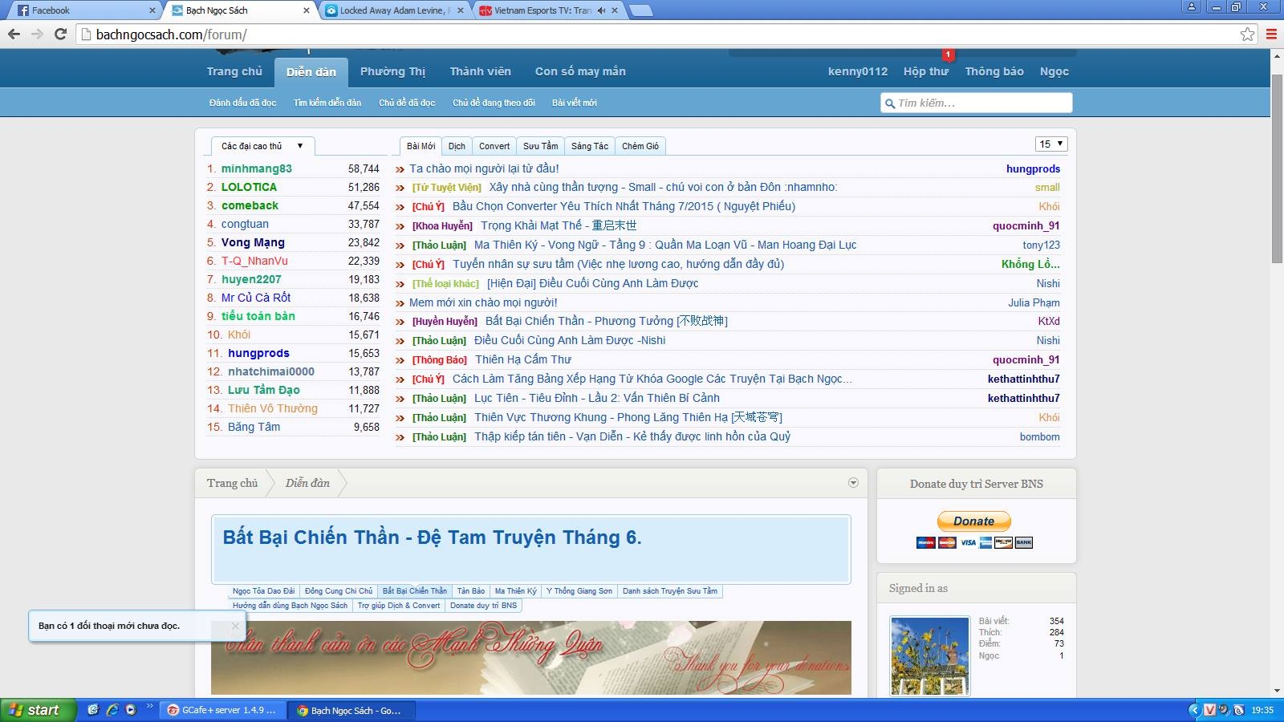Close the unread conversation notification popup
The image size is (1284, 722).
click(x=235, y=626)
